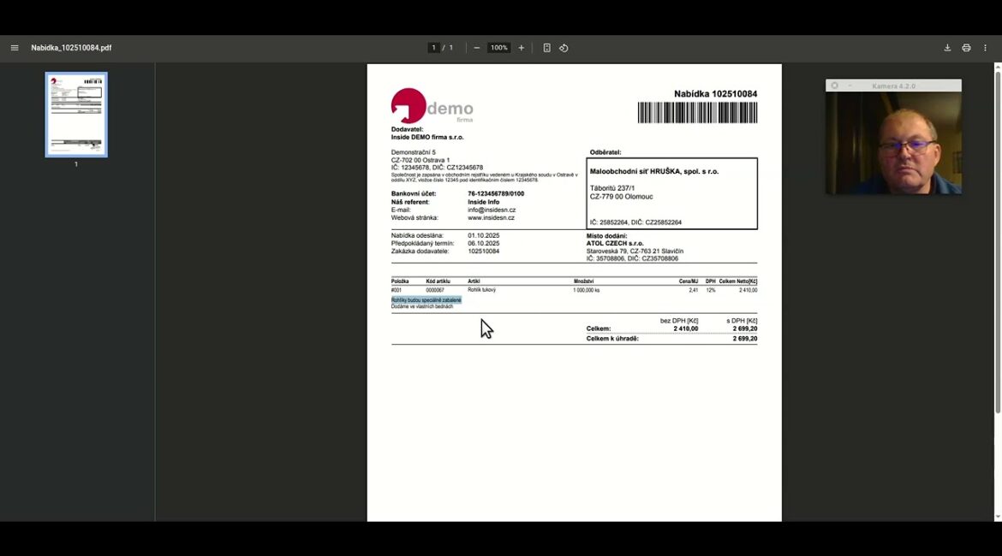Click the fit to page icon
1002x556 pixels.
pos(546,48)
